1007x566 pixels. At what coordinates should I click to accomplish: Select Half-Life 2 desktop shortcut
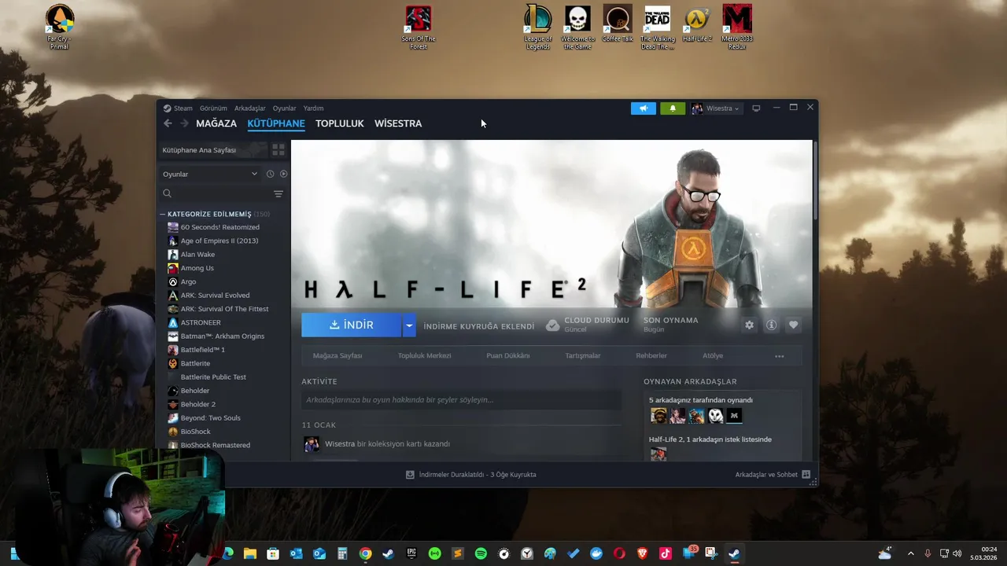coord(697,24)
